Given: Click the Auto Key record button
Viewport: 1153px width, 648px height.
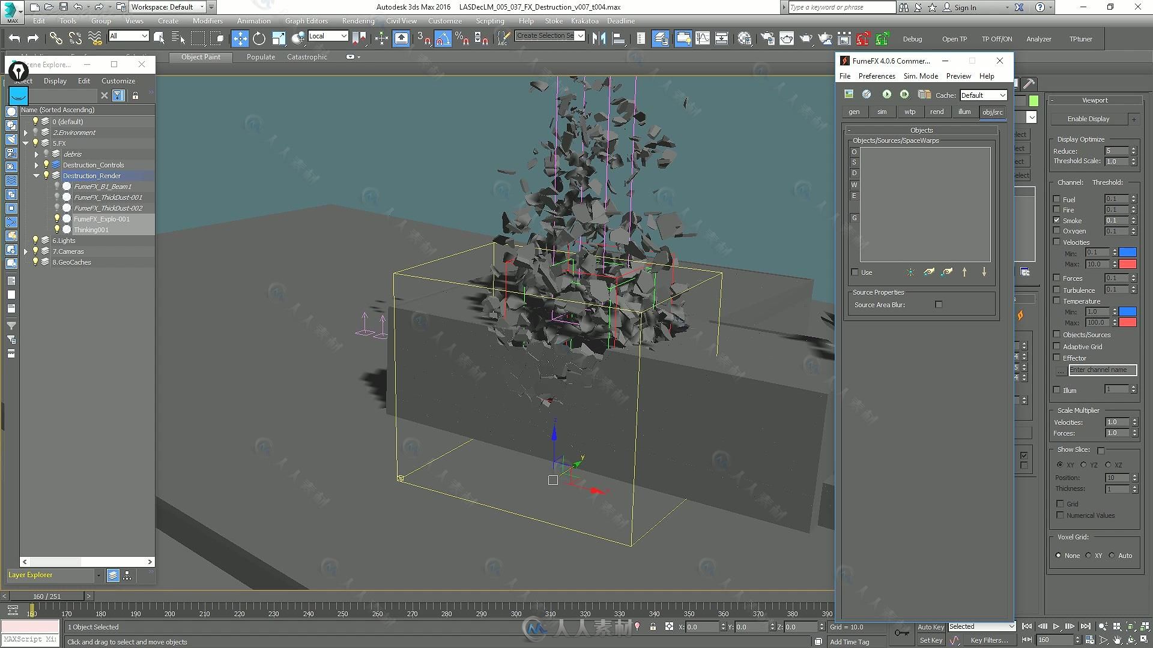Looking at the screenshot, I should pyautogui.click(x=930, y=626).
